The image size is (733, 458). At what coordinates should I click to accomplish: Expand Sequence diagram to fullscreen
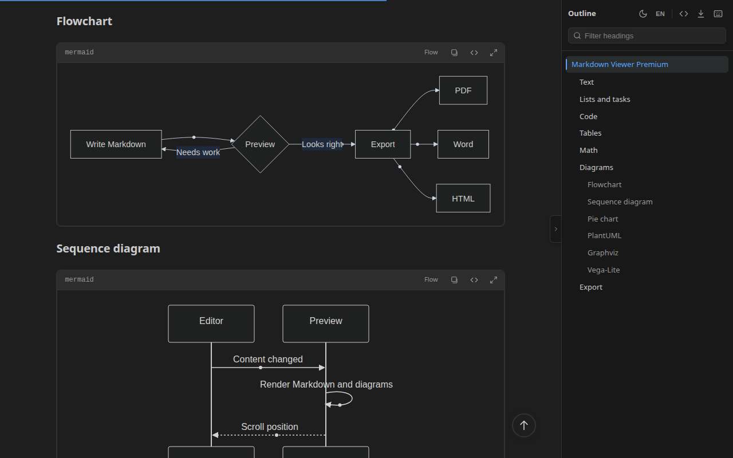coord(494,280)
